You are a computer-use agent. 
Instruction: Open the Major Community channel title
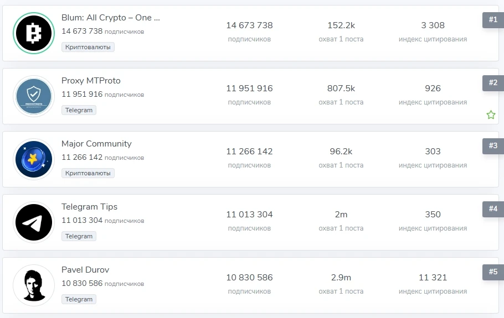[96, 144]
